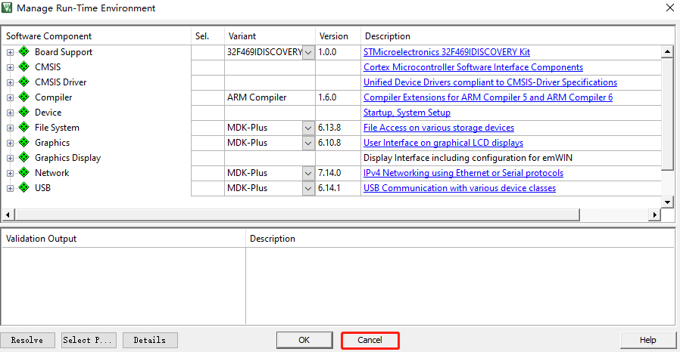Expand the File System tree node
680x352 pixels.
[10, 128]
